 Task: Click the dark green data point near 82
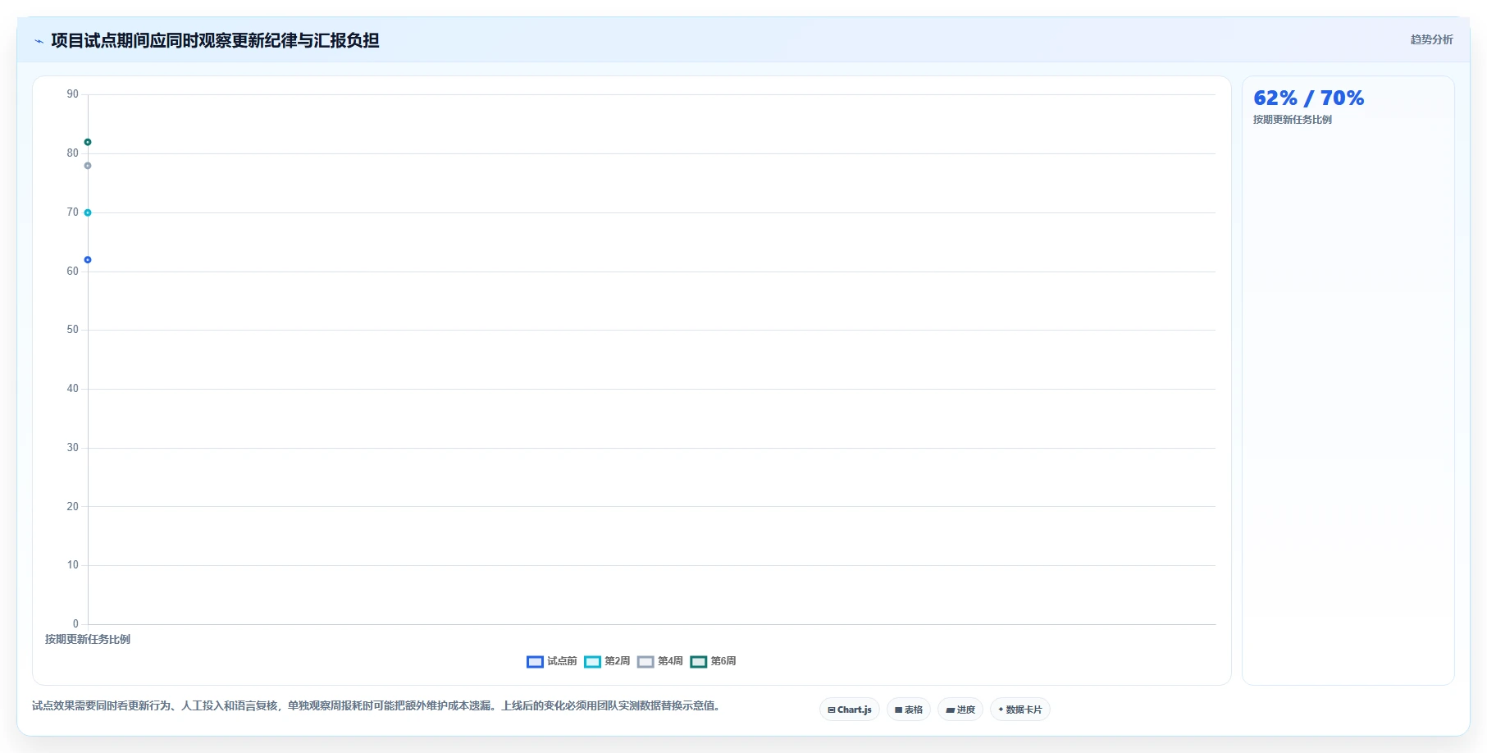pyautogui.click(x=88, y=142)
